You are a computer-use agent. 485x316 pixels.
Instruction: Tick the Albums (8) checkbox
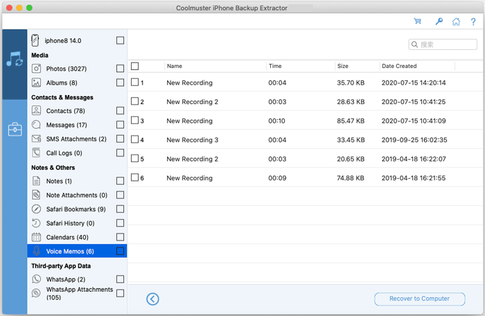point(120,82)
